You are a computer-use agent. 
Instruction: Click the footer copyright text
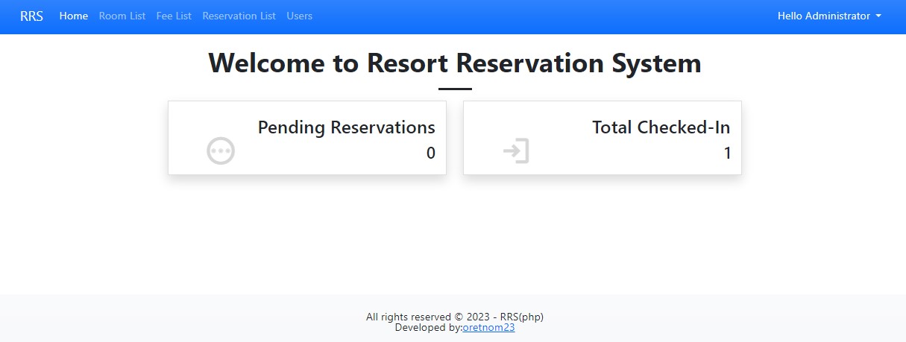tap(460, 317)
